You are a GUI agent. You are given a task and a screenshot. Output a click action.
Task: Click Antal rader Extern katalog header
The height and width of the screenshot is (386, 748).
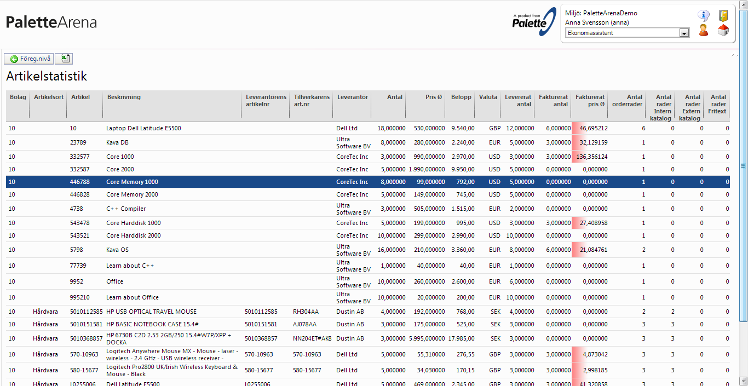coord(689,107)
